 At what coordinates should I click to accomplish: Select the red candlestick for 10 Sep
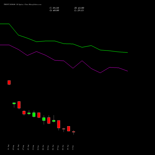[x=69, y=129]
